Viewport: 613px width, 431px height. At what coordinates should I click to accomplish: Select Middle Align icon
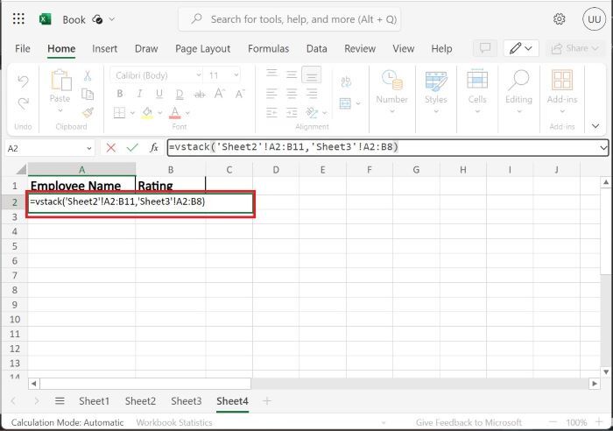click(x=292, y=74)
